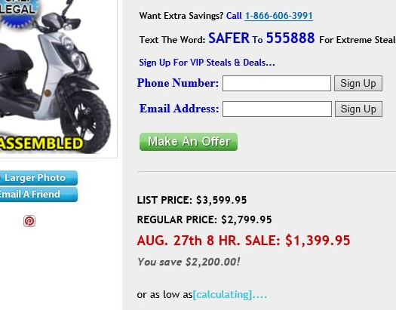Click the AUG. 27th 8 HR. SALE price
Image resolution: width=396 pixels, height=310 pixels.
coord(244,240)
